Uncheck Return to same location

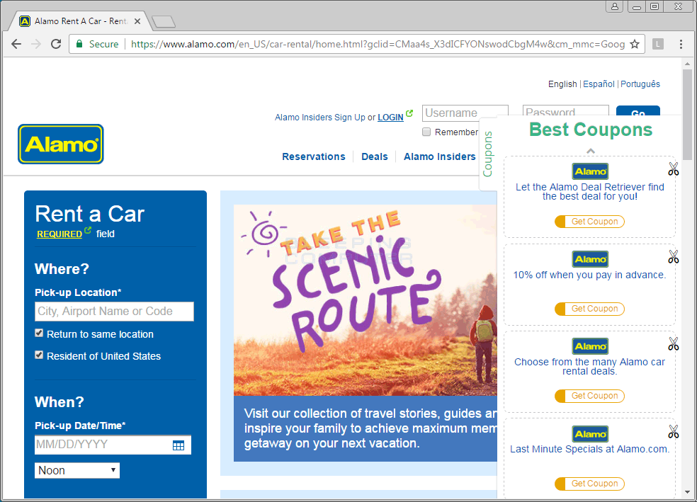click(39, 333)
